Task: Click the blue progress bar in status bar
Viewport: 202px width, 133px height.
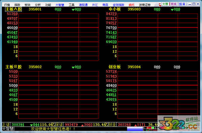Action: click(x=135, y=129)
